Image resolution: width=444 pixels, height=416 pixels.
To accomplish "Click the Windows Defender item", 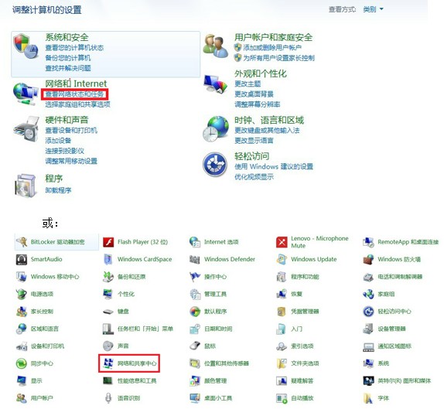I will [x=222, y=259].
